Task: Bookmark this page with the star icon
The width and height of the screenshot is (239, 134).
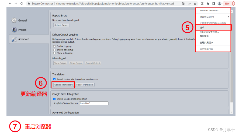Action: (195, 4)
